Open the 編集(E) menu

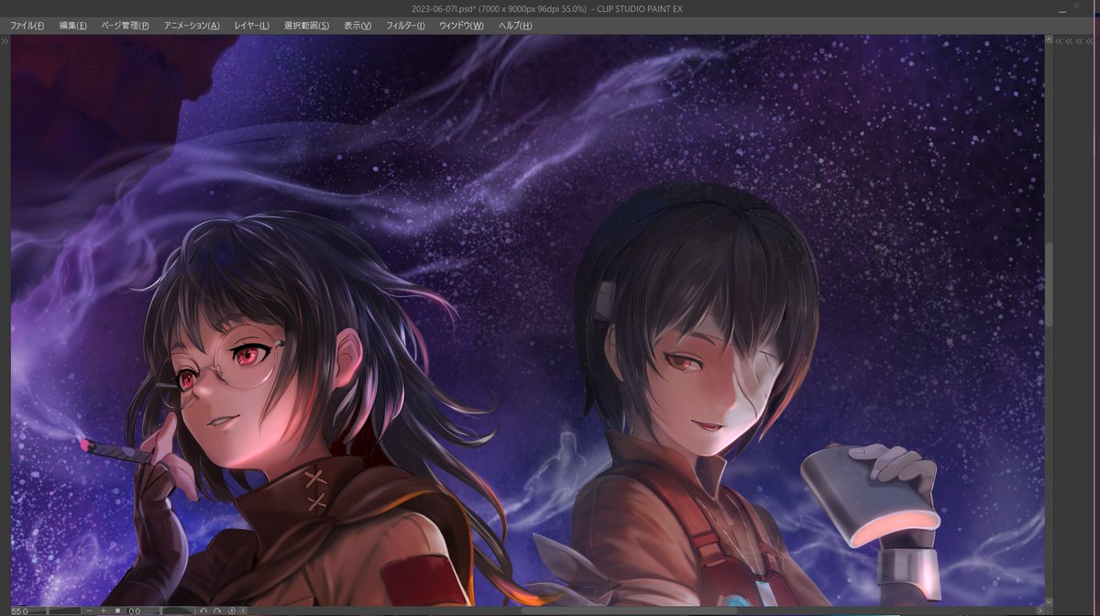pos(73,26)
